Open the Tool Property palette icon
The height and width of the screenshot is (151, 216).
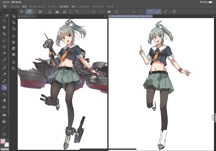pos(13,22)
